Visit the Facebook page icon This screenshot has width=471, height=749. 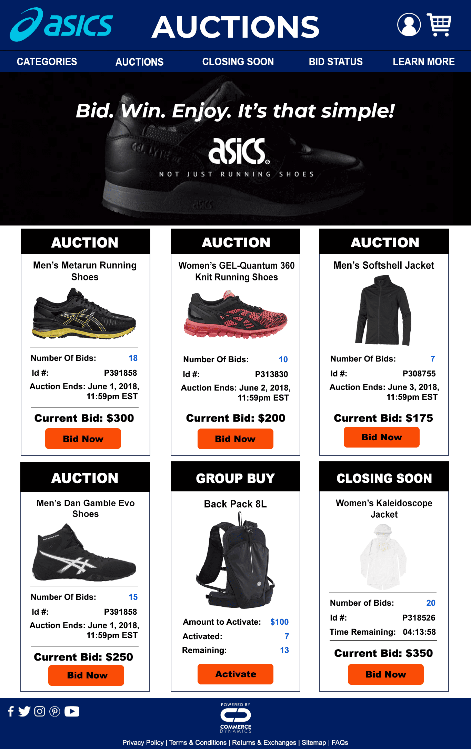point(11,711)
